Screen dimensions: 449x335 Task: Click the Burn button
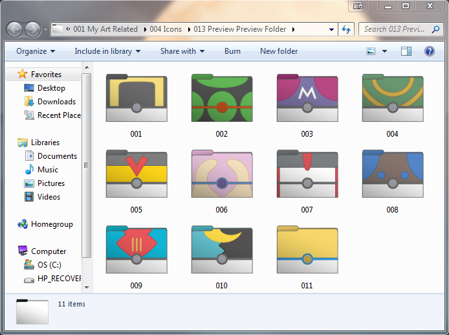(232, 51)
